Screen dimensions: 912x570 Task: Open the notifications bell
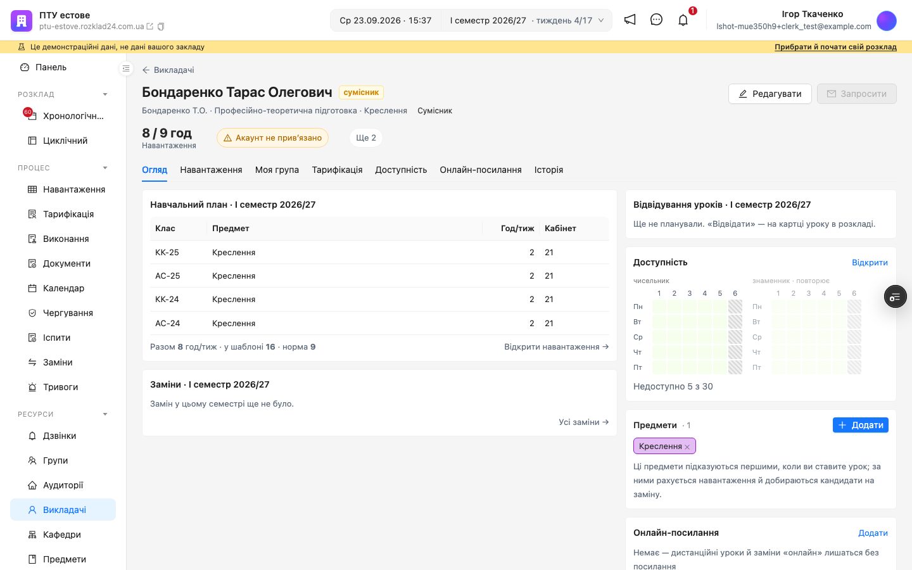683,20
